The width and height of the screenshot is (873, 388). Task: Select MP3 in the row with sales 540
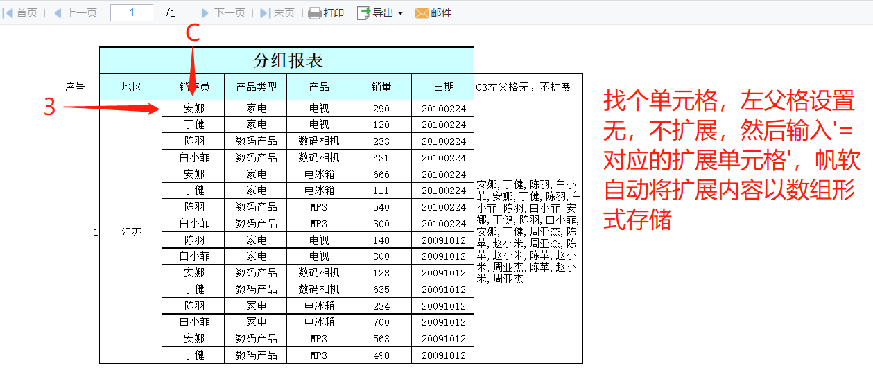pyautogui.click(x=318, y=207)
